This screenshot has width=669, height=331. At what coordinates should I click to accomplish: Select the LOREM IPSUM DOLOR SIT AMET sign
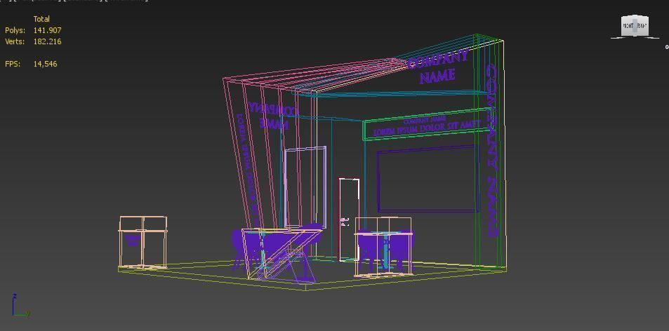point(426,128)
